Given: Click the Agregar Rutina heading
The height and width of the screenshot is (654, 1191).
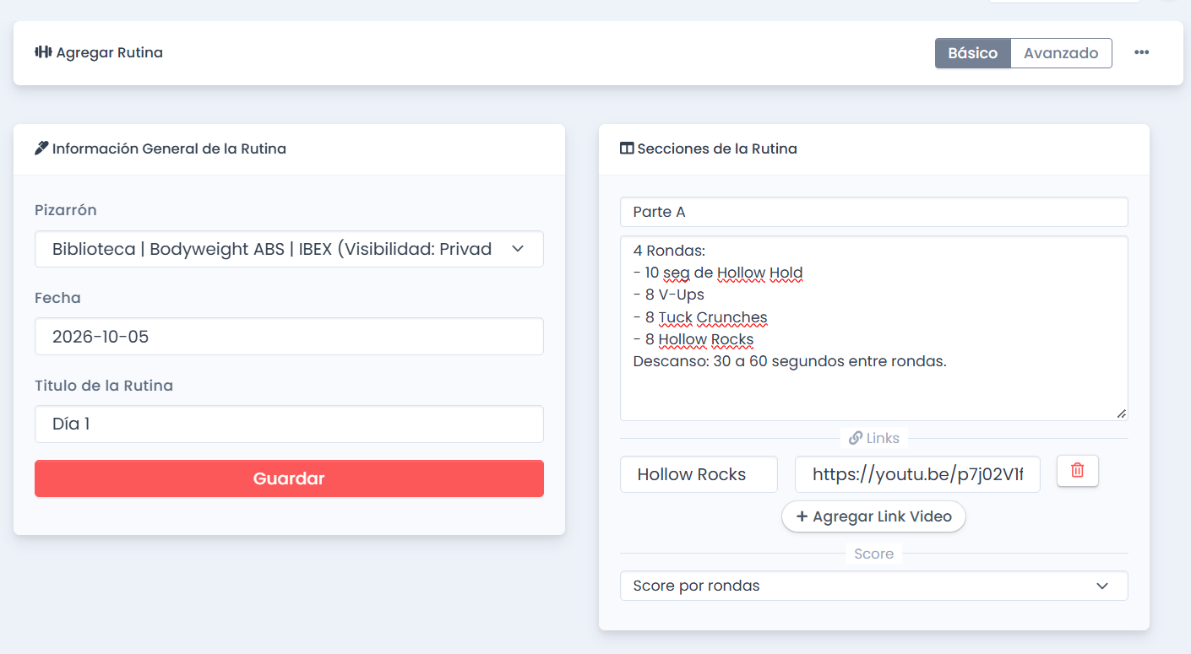Looking at the screenshot, I should coord(110,52).
